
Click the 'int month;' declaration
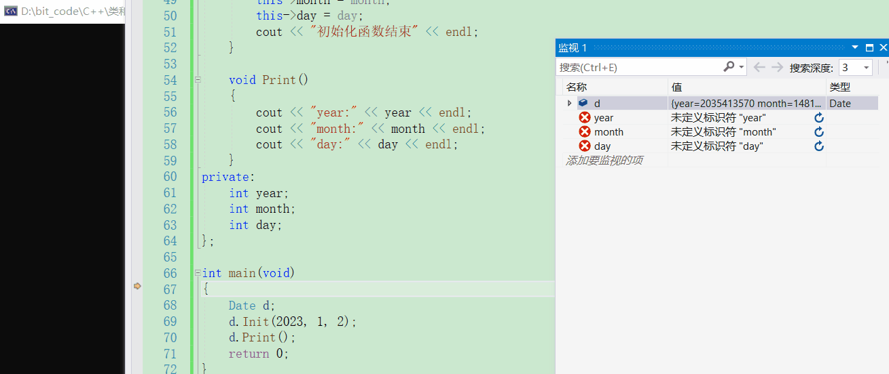coord(262,209)
